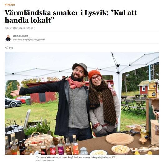Click the PUBLICERAD date timestamp
Screen dimensions: 161x162
19,28
